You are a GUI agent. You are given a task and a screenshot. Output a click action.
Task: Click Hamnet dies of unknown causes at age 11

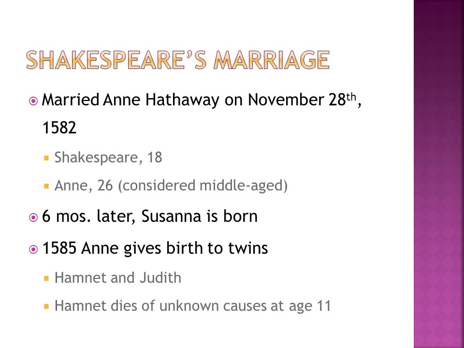[193, 305]
